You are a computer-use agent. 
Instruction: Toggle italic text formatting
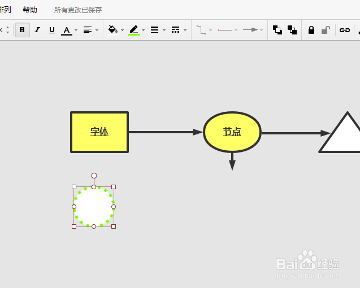[x=37, y=30]
